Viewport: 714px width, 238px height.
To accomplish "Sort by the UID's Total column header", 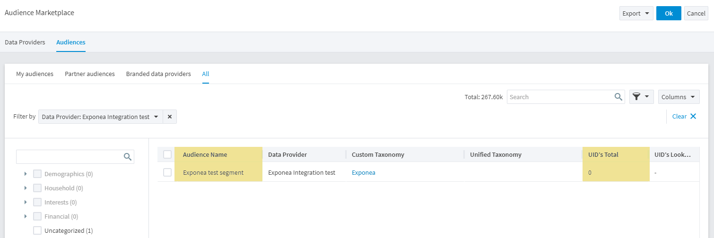I will pos(603,154).
